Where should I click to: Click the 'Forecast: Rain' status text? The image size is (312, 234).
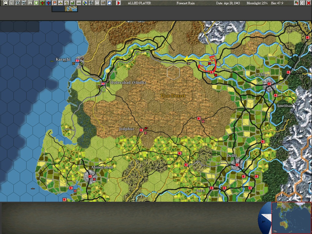click(186, 3)
